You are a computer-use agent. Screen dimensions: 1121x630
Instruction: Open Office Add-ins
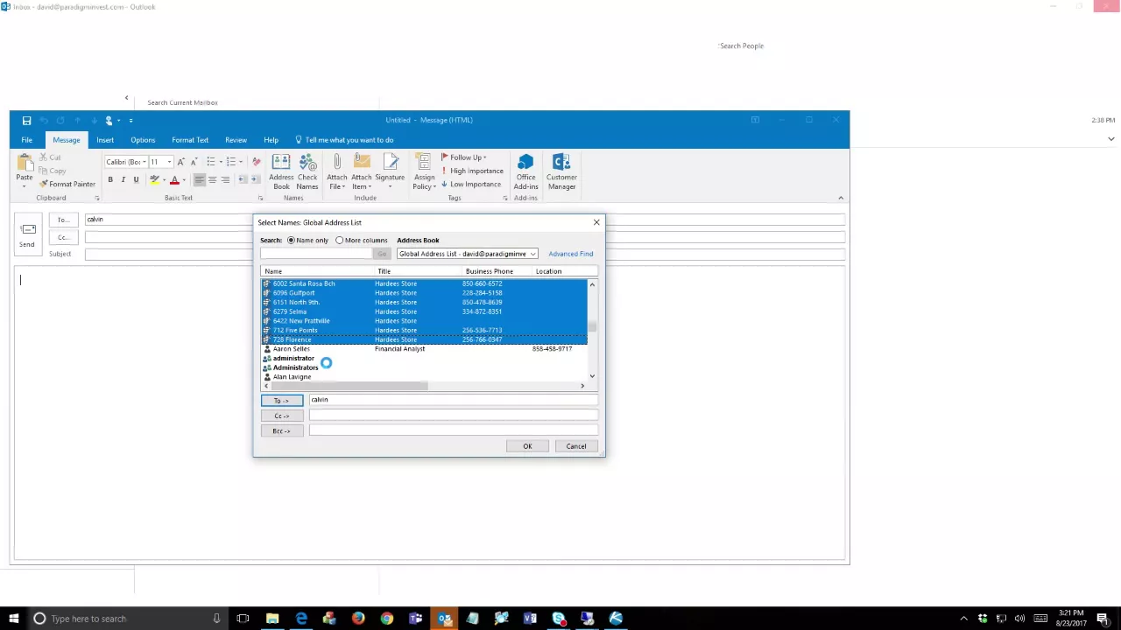[x=525, y=171]
